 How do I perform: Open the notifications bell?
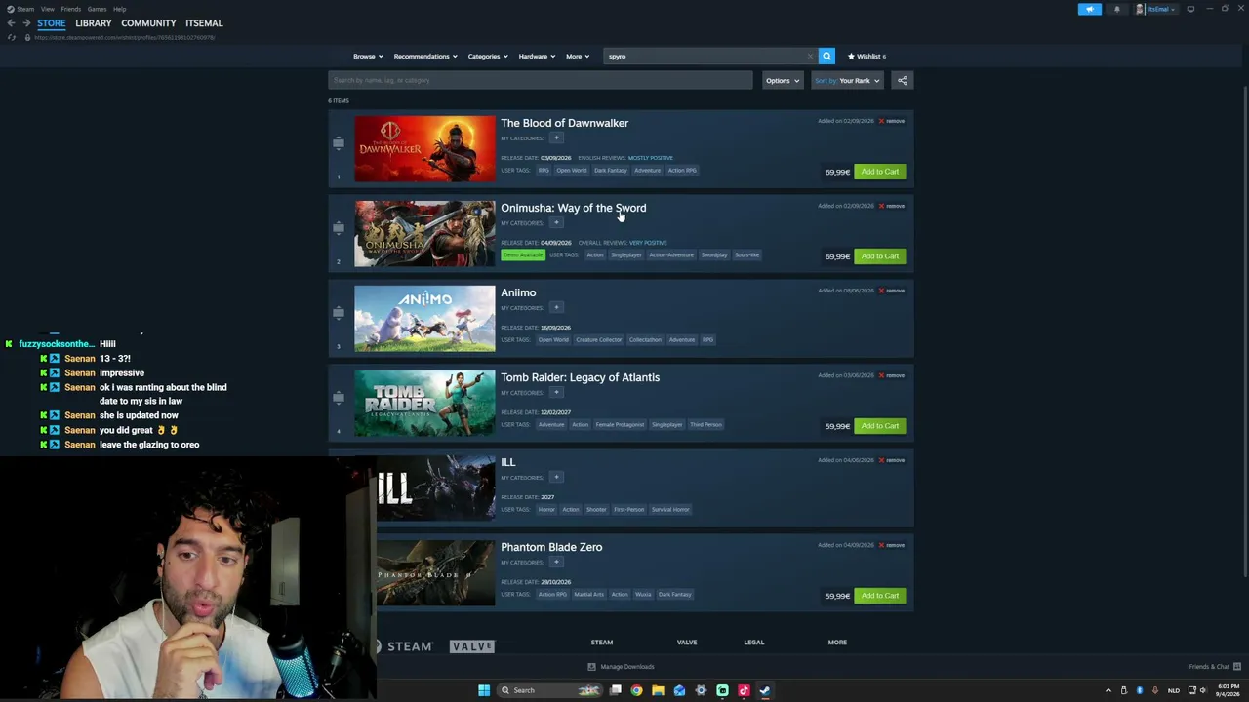(1117, 9)
